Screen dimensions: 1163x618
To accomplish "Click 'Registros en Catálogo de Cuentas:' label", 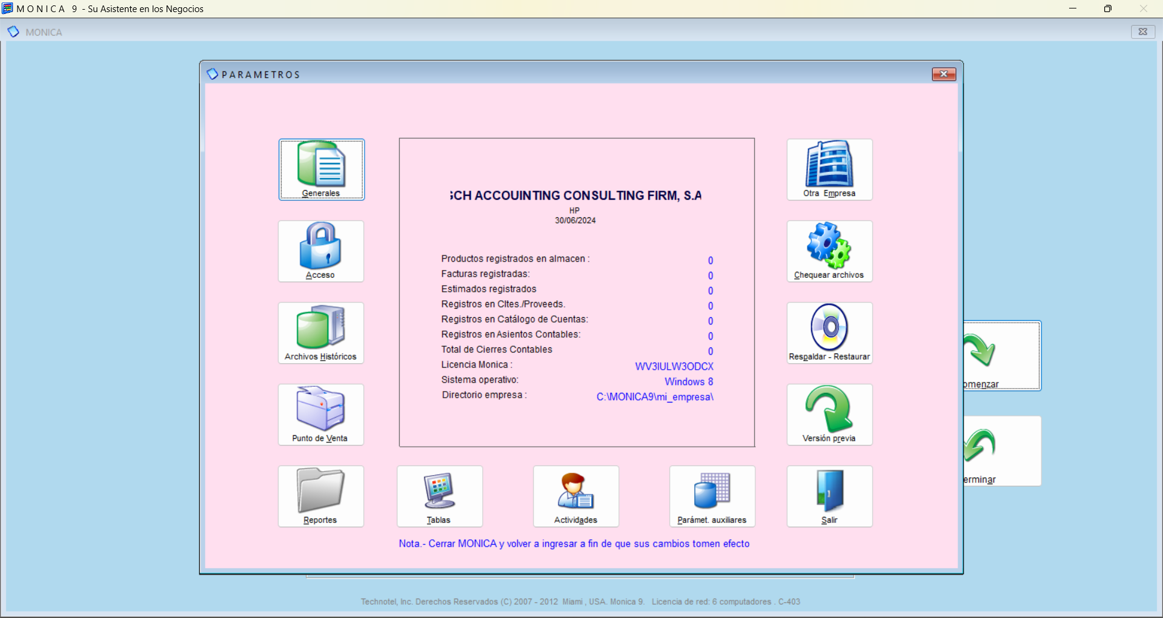I will pyautogui.click(x=514, y=319).
